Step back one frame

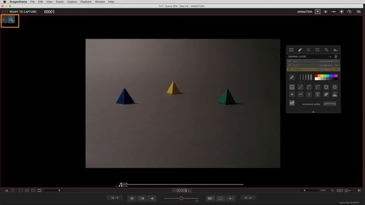tap(142, 198)
